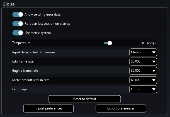This screenshot has width=170, height=117.
Task: Click the Temperature row label
Action: 21,43
